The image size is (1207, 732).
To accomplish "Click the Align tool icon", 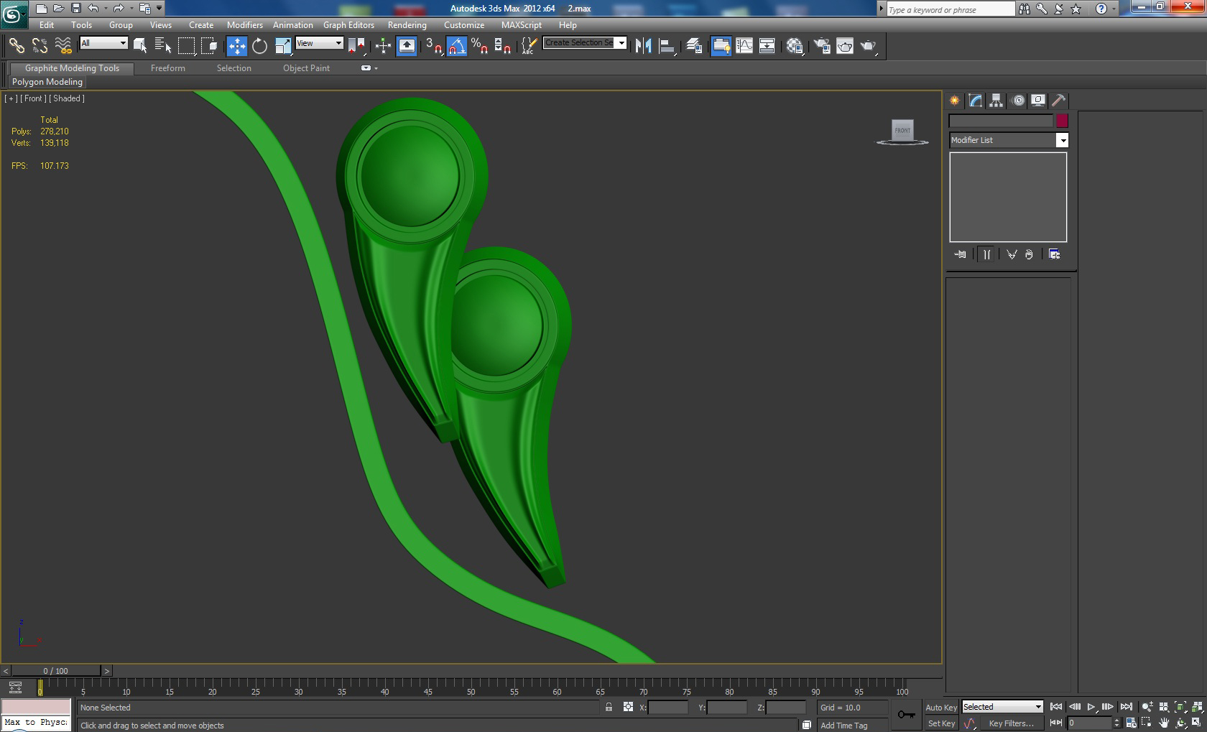I will [x=667, y=46].
